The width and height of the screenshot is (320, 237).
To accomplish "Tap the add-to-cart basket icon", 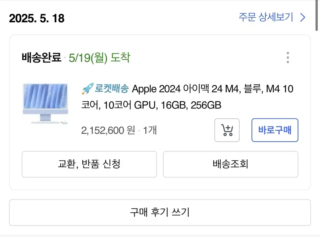I will [x=227, y=130].
